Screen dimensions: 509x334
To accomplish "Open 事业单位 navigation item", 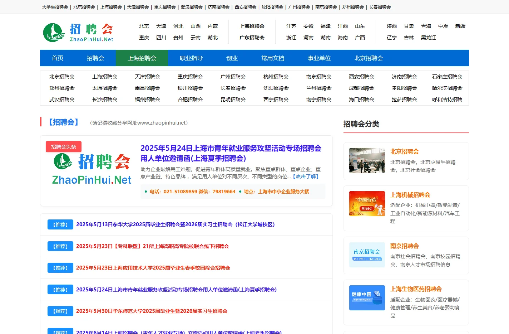I will tap(319, 58).
